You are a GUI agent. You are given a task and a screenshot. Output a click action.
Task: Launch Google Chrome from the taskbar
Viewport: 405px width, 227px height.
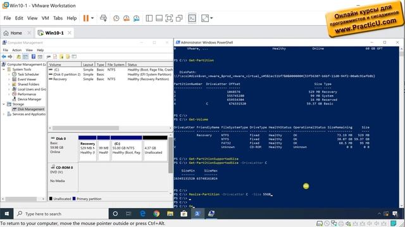click(x=156, y=214)
